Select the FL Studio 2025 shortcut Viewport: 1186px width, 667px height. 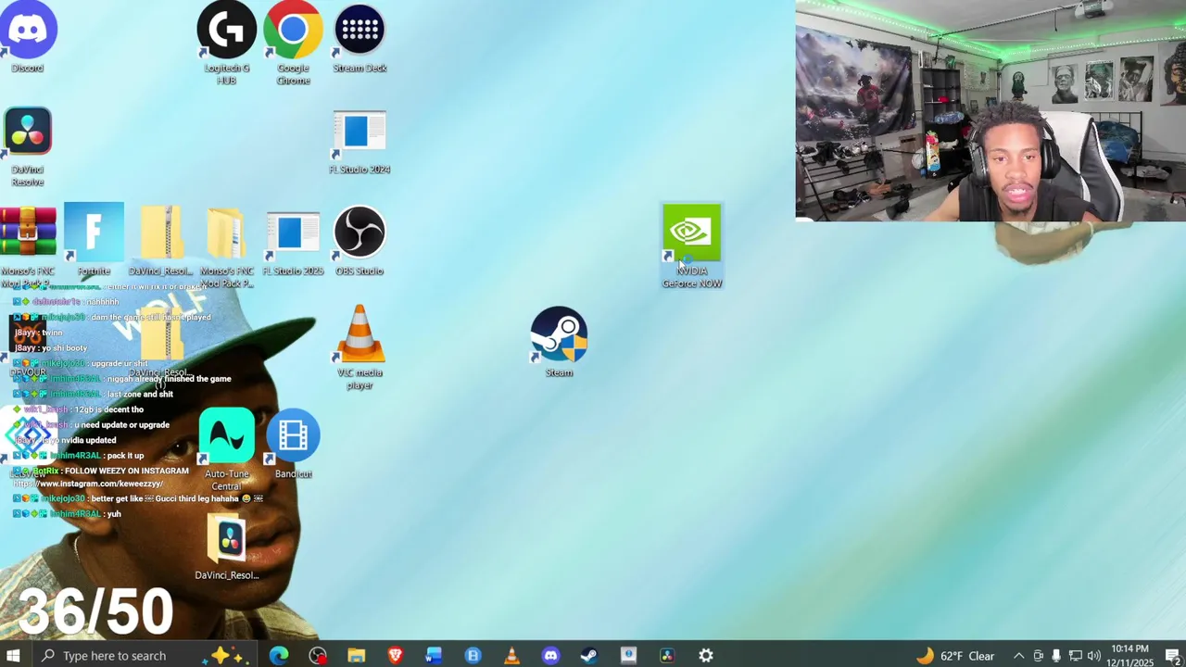(x=293, y=244)
